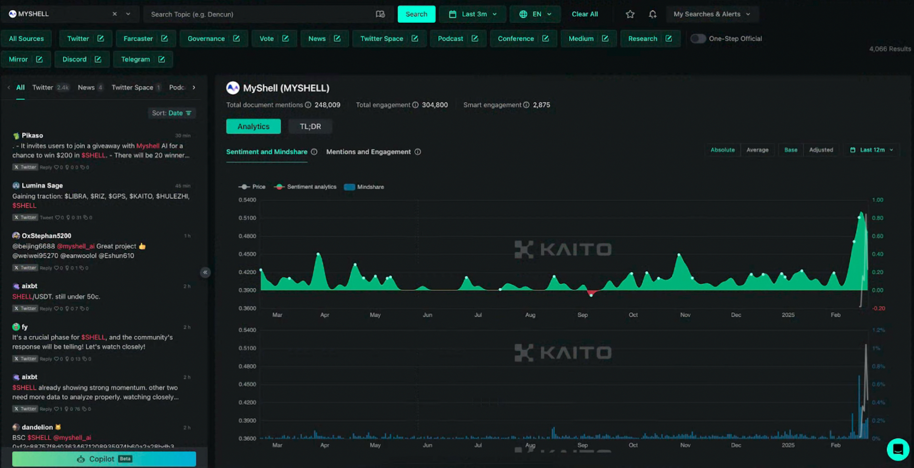
Task: Click the star favorite icon
Action: click(630, 14)
